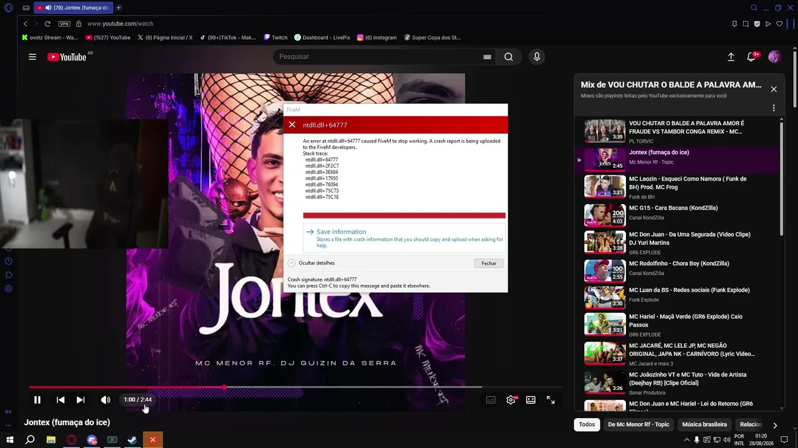
Task: Play VOU CHUTAR O BALDE playlist video
Action: pyautogui.click(x=676, y=131)
